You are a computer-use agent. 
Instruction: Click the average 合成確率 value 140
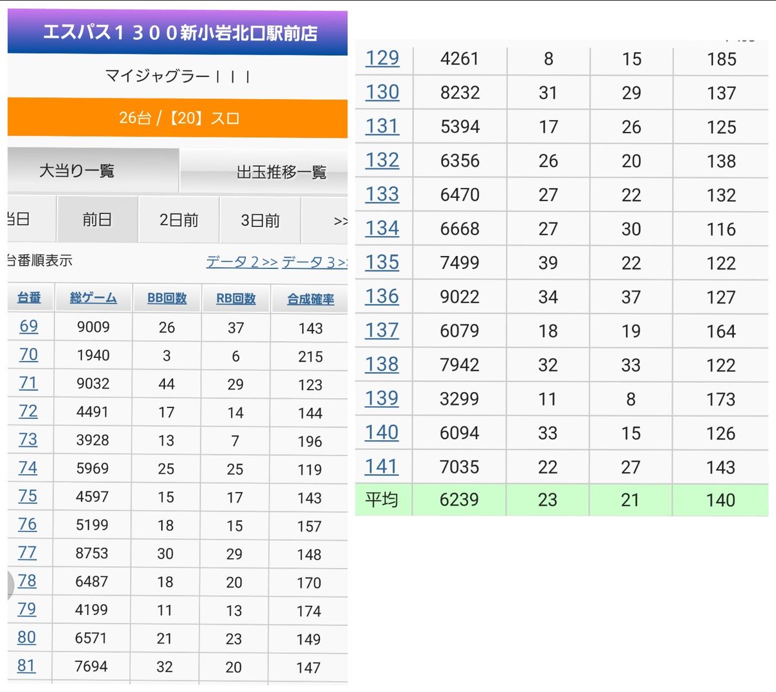(721, 500)
